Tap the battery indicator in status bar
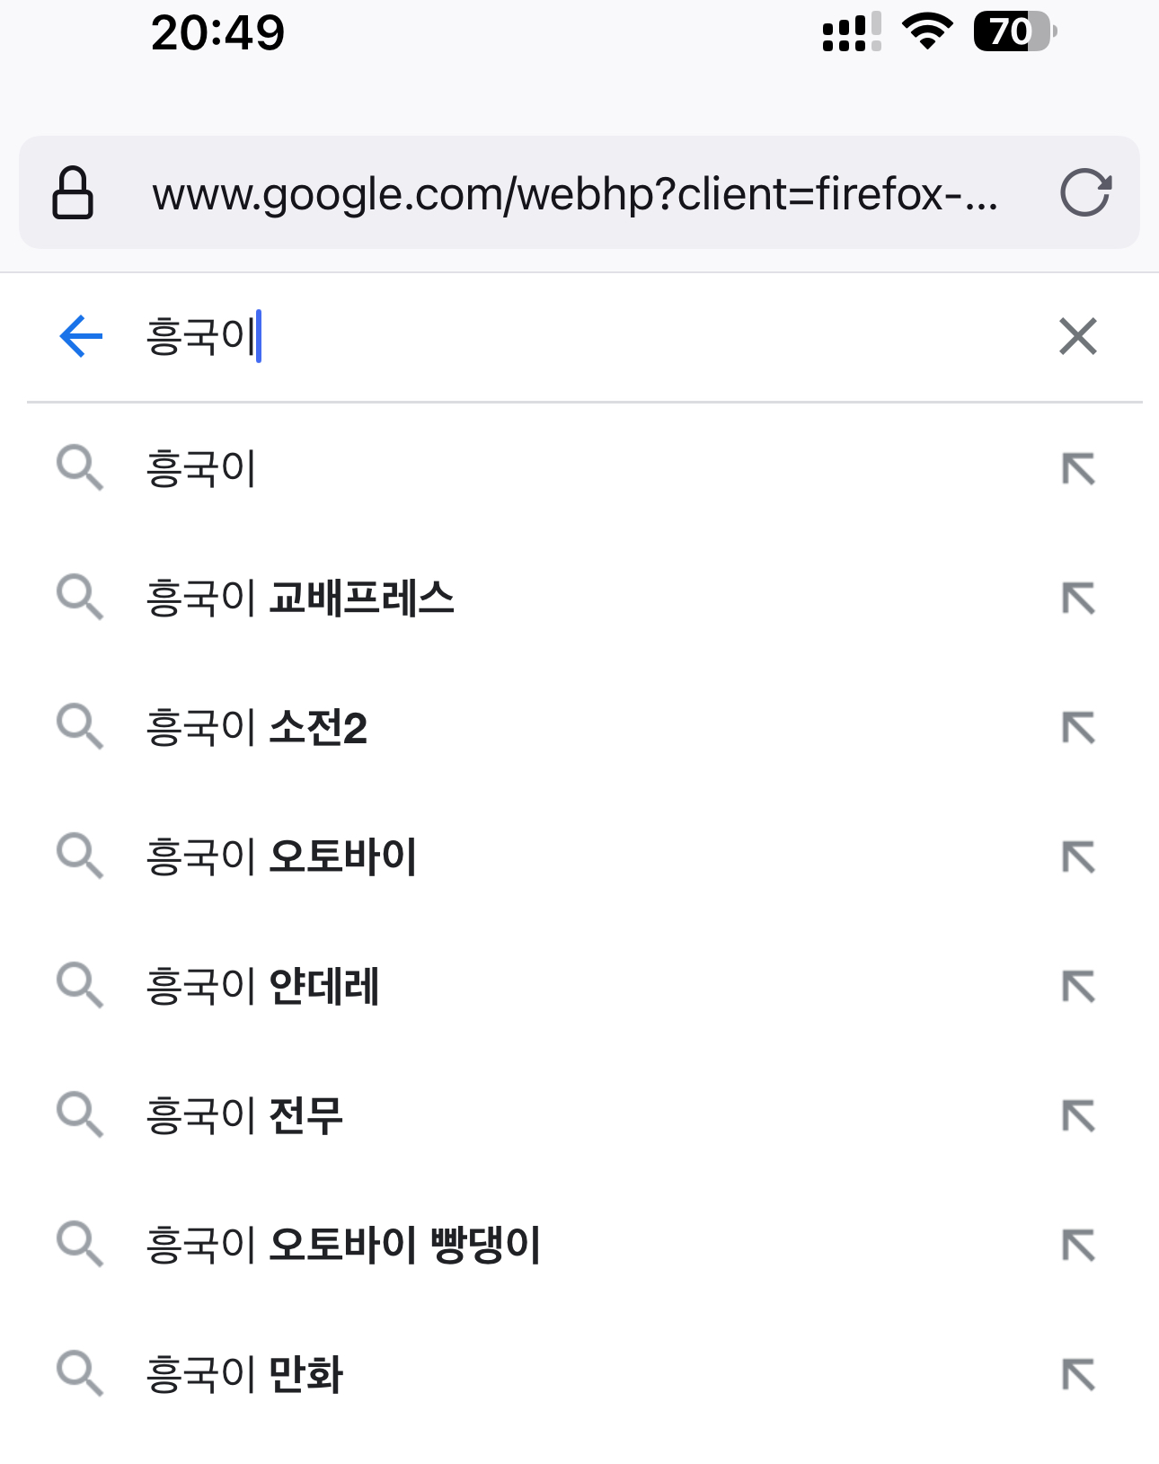This screenshot has height=1464, width=1159. (x=1014, y=32)
